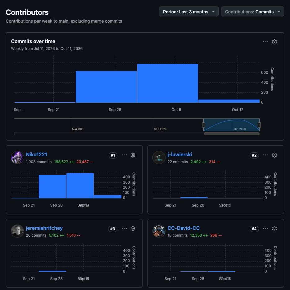Open the gear settings on CC-David-CC's card
The height and width of the screenshot is (290, 290).
click(x=274, y=229)
